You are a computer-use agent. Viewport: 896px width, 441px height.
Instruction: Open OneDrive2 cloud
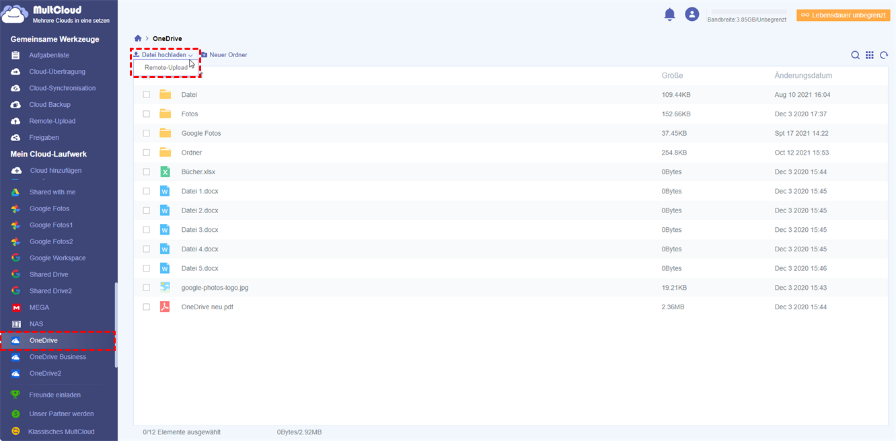(45, 373)
